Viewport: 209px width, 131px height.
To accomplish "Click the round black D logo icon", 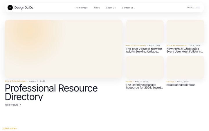I will point(10,8).
